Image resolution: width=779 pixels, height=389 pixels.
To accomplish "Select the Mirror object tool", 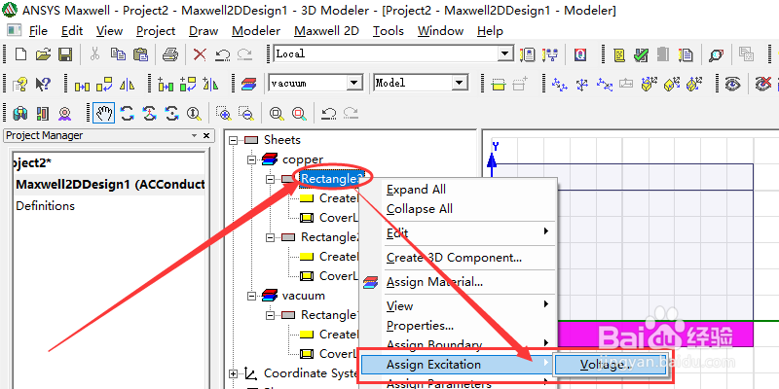I will (x=128, y=85).
